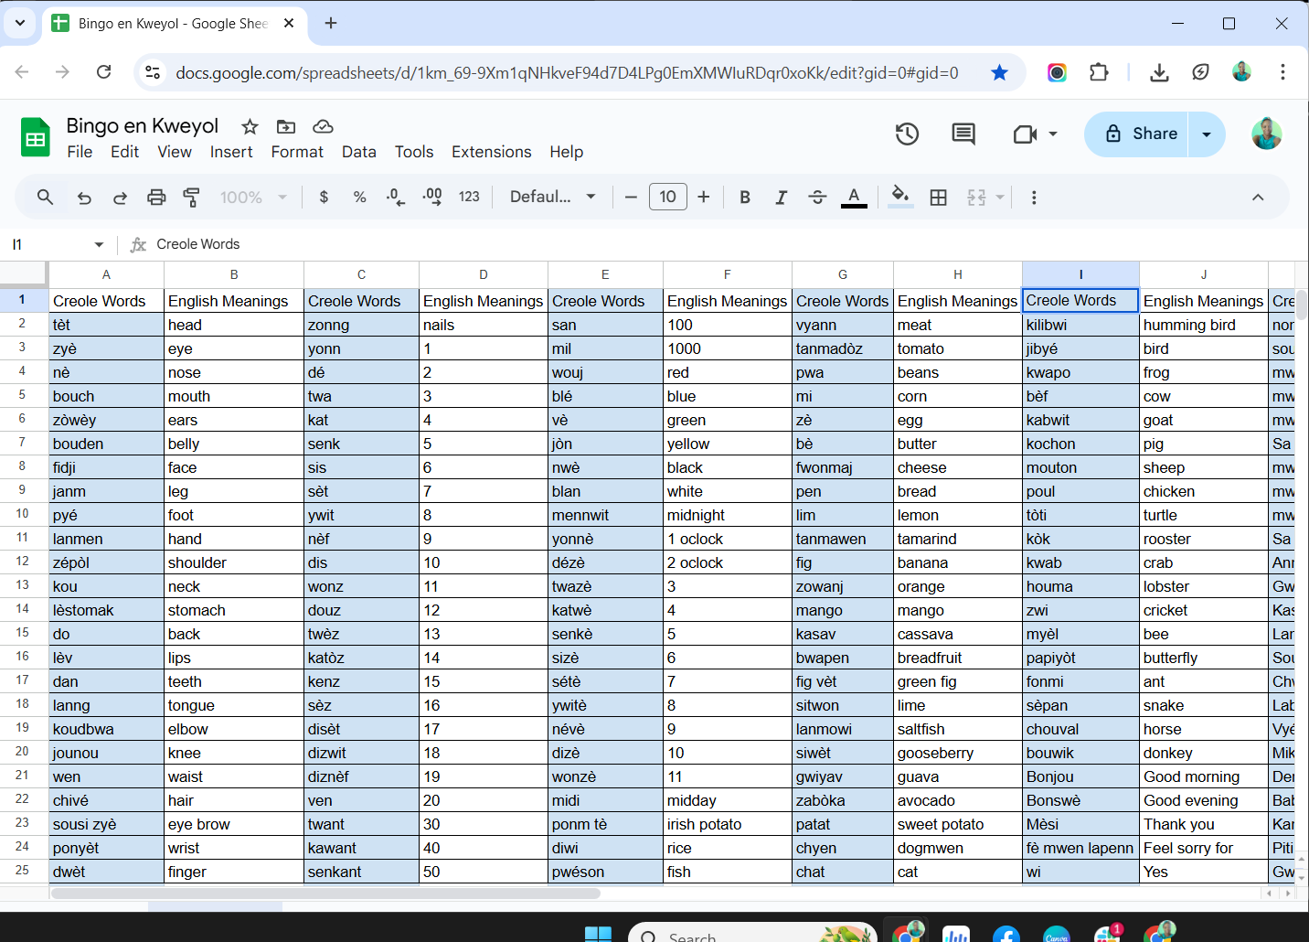
Task: Click the borders icon
Action: (938, 198)
